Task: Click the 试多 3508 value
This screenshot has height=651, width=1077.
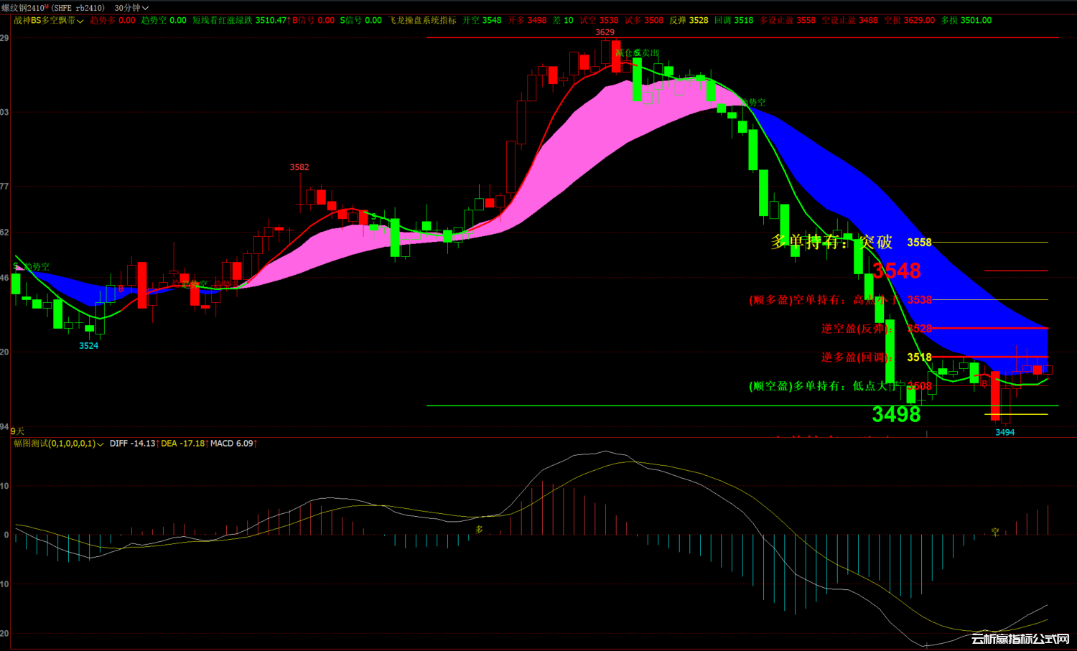Action: pyautogui.click(x=644, y=20)
